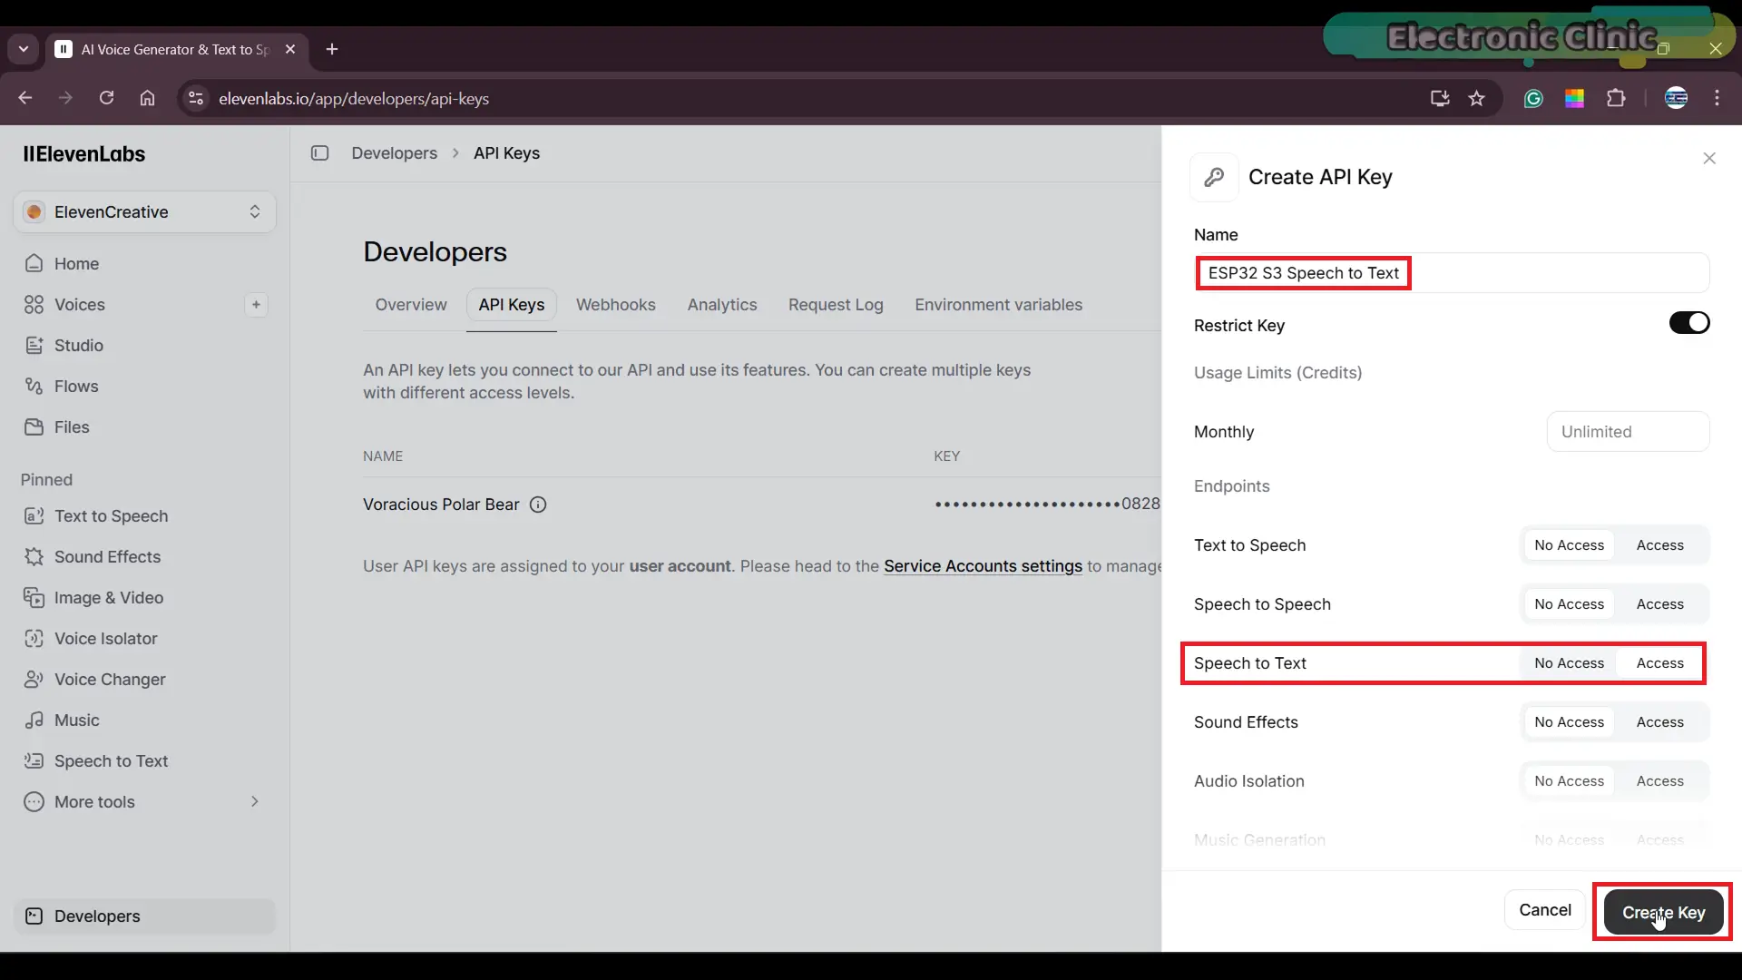Close the AI Voice Generator tab
Image resolution: width=1742 pixels, height=980 pixels.
[x=290, y=49]
